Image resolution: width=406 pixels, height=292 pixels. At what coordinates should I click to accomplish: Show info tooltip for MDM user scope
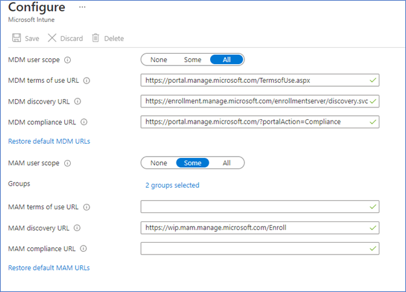[67, 60]
